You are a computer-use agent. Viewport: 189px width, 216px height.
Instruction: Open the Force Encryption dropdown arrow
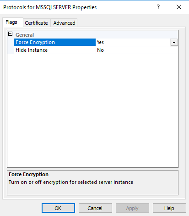(x=174, y=42)
